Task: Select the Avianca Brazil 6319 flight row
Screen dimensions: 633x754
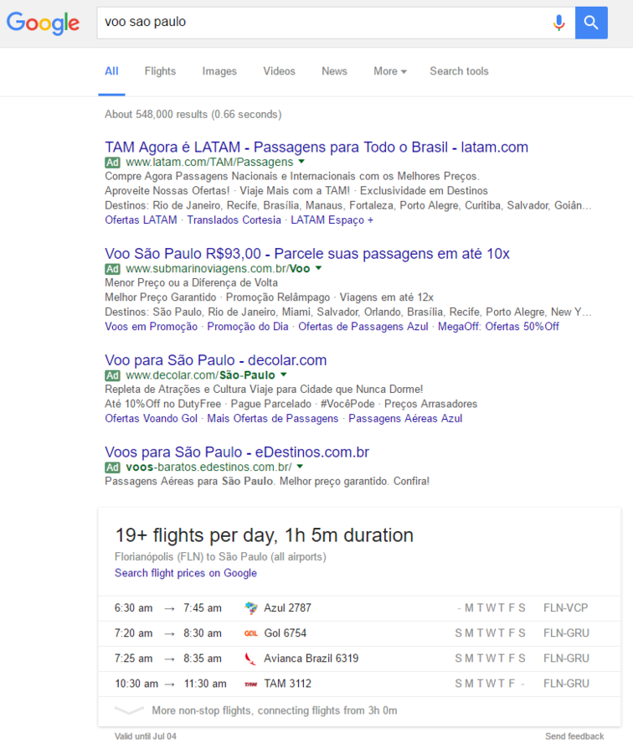Action: (359, 658)
